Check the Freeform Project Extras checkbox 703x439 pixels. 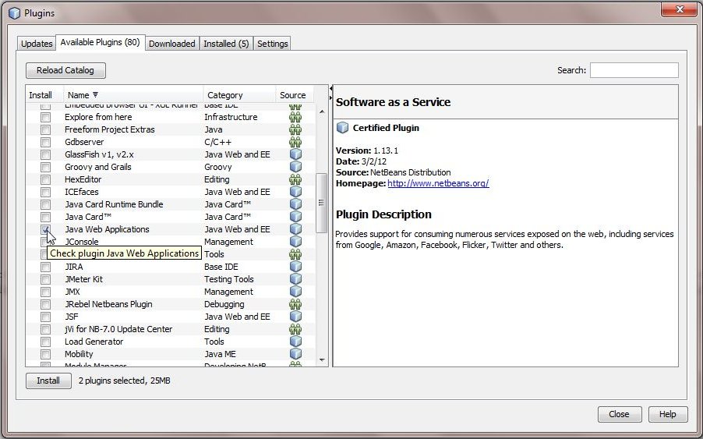(45, 130)
